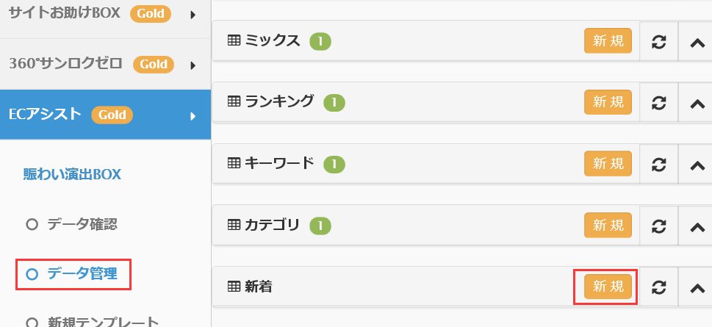This screenshot has width=712, height=327.
Task: Refresh the キーワード panel
Action: 658,165
